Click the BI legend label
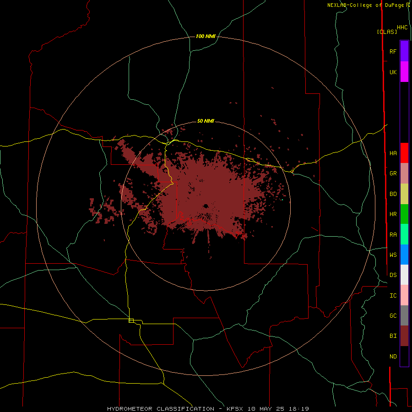The height and width of the screenshot is (412, 412). [393, 336]
